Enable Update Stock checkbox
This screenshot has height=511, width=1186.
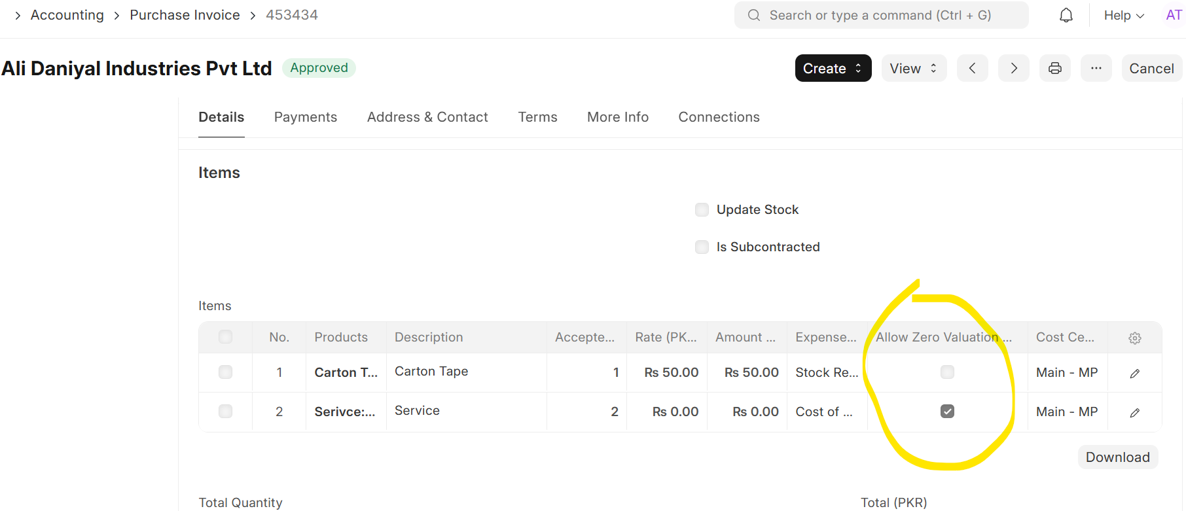(702, 209)
